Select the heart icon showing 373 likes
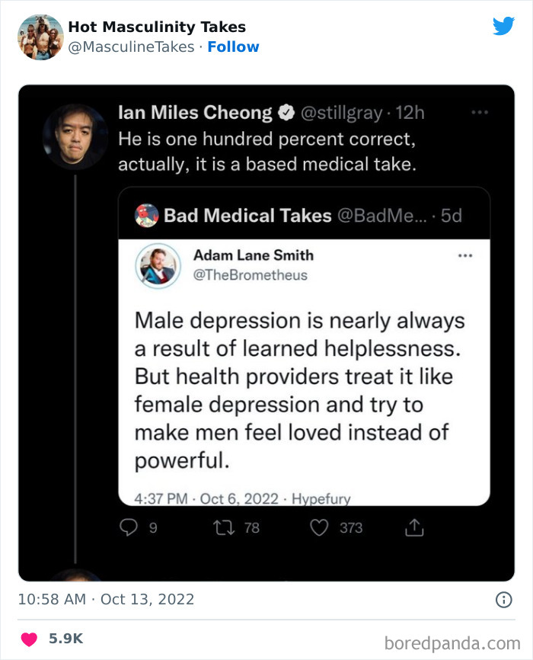The height and width of the screenshot is (660, 533). tap(320, 527)
